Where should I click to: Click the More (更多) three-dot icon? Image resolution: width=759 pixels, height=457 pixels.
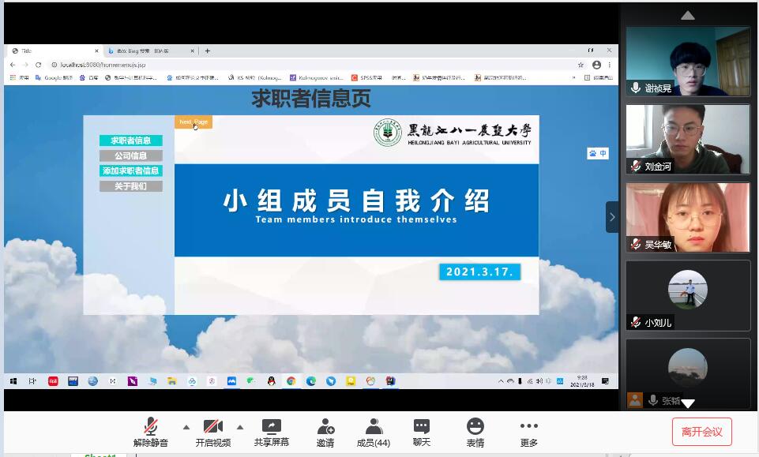point(528,433)
